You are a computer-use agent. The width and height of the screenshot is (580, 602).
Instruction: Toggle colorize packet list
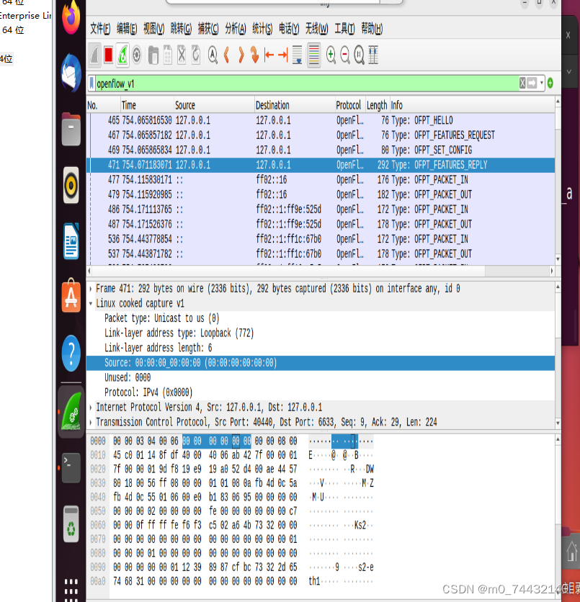click(x=313, y=55)
